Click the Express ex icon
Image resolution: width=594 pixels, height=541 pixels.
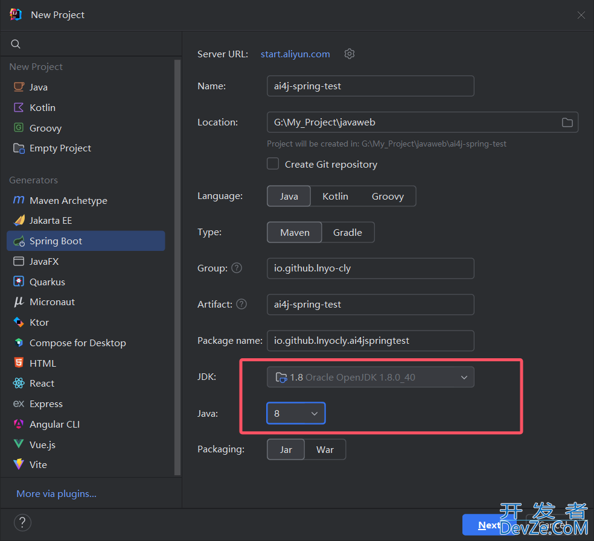pyautogui.click(x=19, y=403)
